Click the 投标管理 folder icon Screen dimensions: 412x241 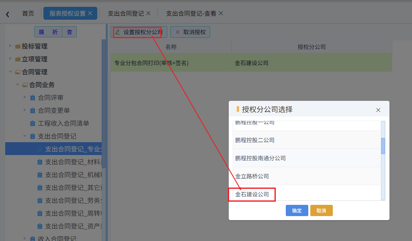click(18, 47)
